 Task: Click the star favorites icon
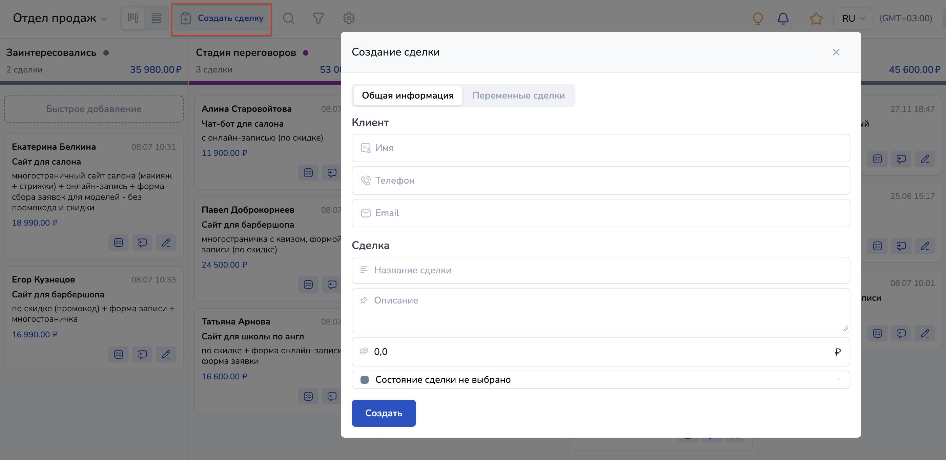pyautogui.click(x=816, y=18)
